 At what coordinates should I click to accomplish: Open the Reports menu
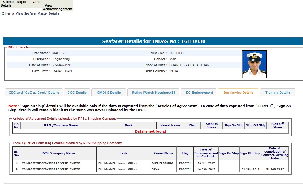point(23,2)
